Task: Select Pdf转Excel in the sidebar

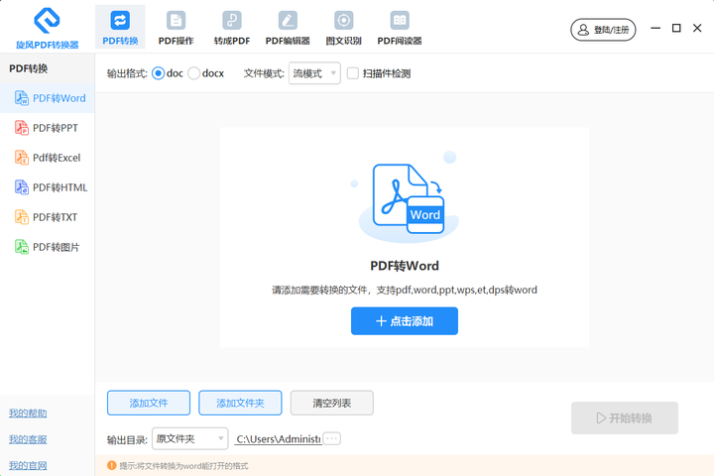Action: click(48, 158)
